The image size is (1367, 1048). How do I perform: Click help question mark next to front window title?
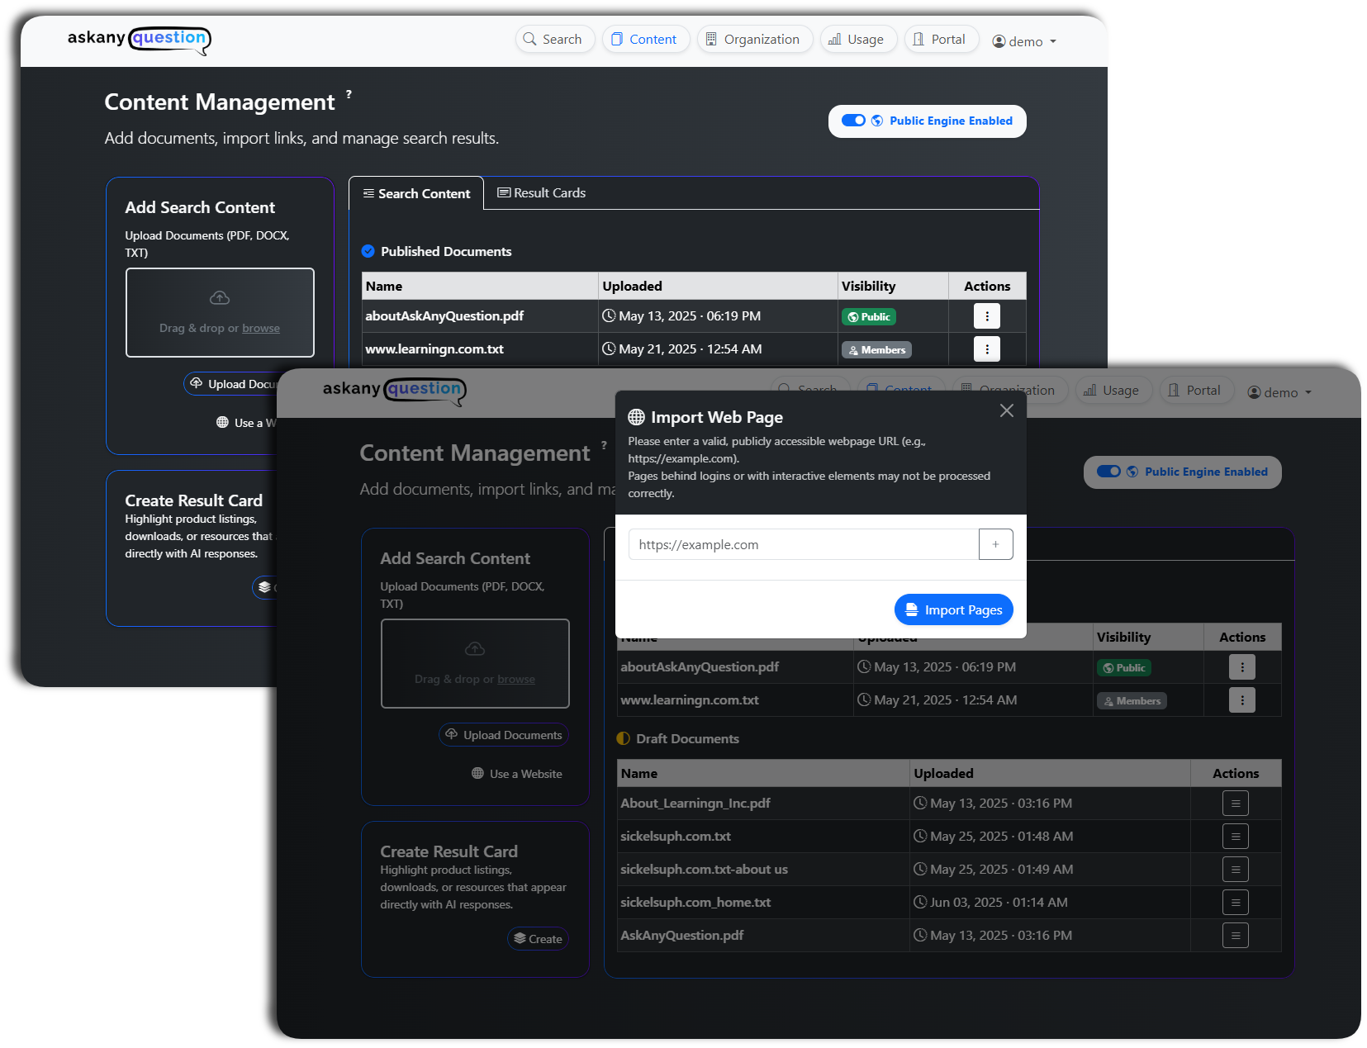click(x=604, y=445)
